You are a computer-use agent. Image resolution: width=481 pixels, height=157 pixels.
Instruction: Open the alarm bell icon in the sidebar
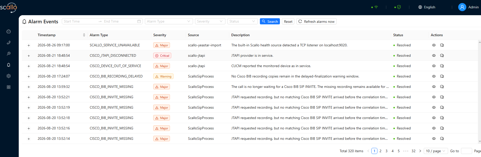pos(9,65)
